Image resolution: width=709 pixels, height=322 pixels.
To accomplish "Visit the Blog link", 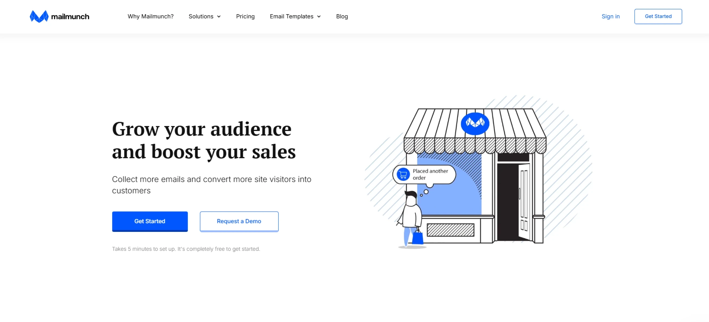I will (342, 16).
